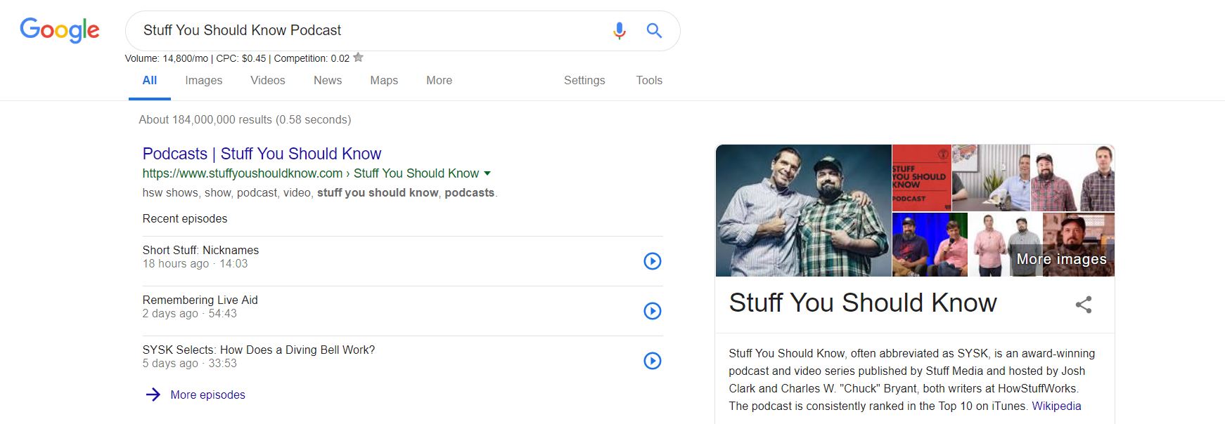Screen dimensions: 1225x424
Task: Open the Settings dropdown
Action: (584, 81)
